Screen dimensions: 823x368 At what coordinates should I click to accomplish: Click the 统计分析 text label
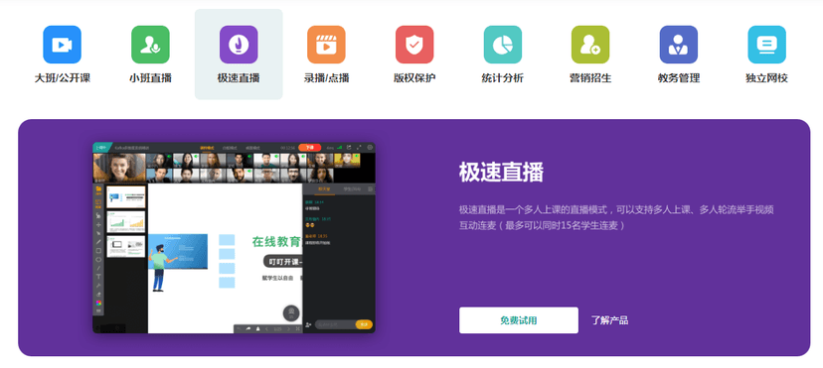click(x=502, y=78)
